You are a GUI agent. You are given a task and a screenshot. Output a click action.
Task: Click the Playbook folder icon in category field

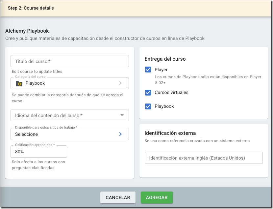(x=19, y=83)
